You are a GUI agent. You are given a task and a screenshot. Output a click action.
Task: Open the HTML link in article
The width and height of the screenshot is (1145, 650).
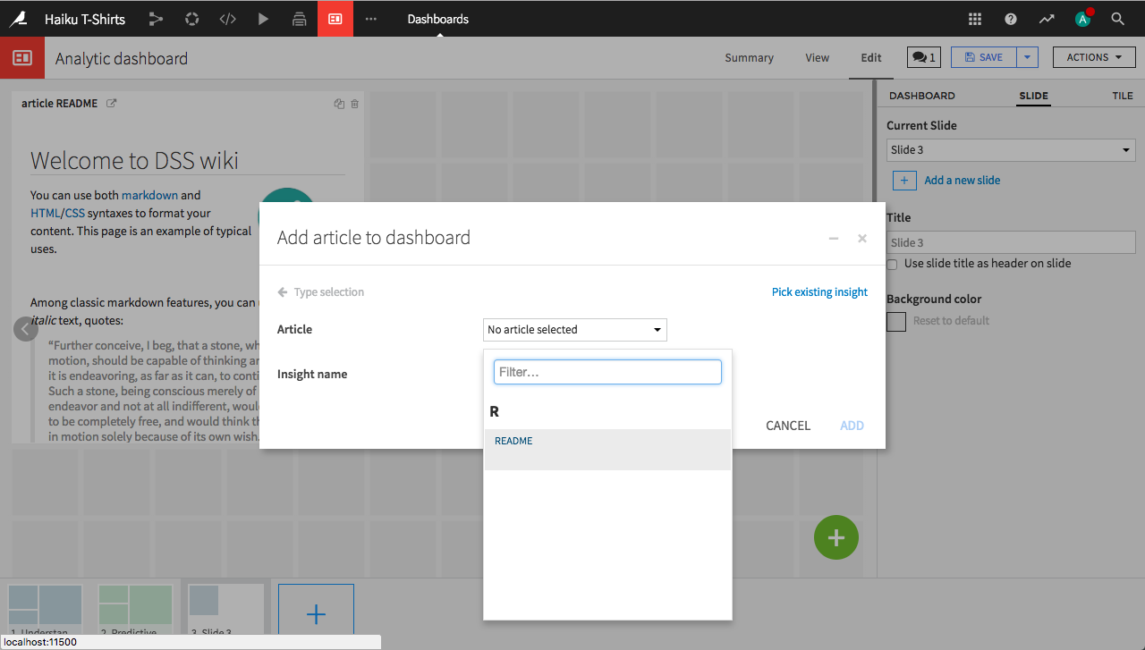[45, 213]
